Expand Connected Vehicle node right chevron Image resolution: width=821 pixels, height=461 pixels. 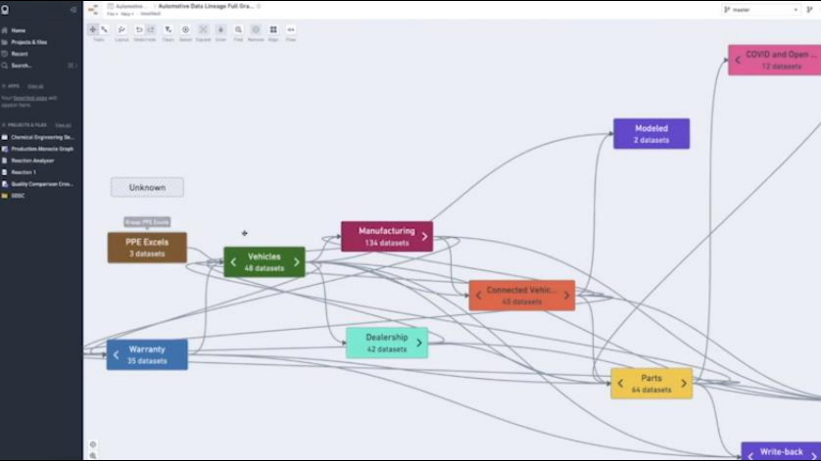pos(567,295)
